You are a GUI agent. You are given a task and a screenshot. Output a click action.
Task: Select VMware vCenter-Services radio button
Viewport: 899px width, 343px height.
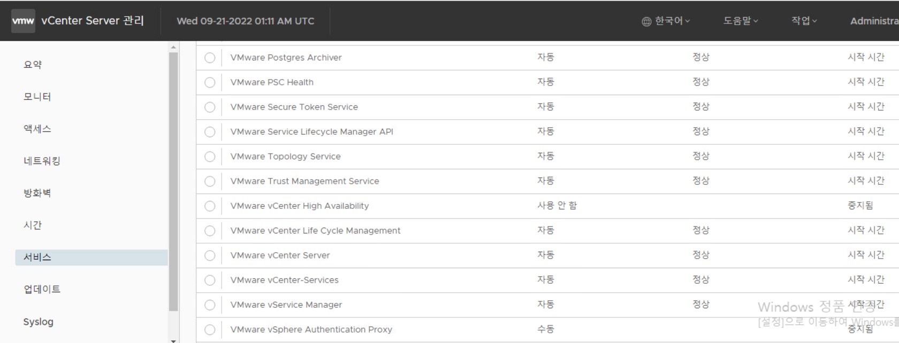pyautogui.click(x=210, y=280)
